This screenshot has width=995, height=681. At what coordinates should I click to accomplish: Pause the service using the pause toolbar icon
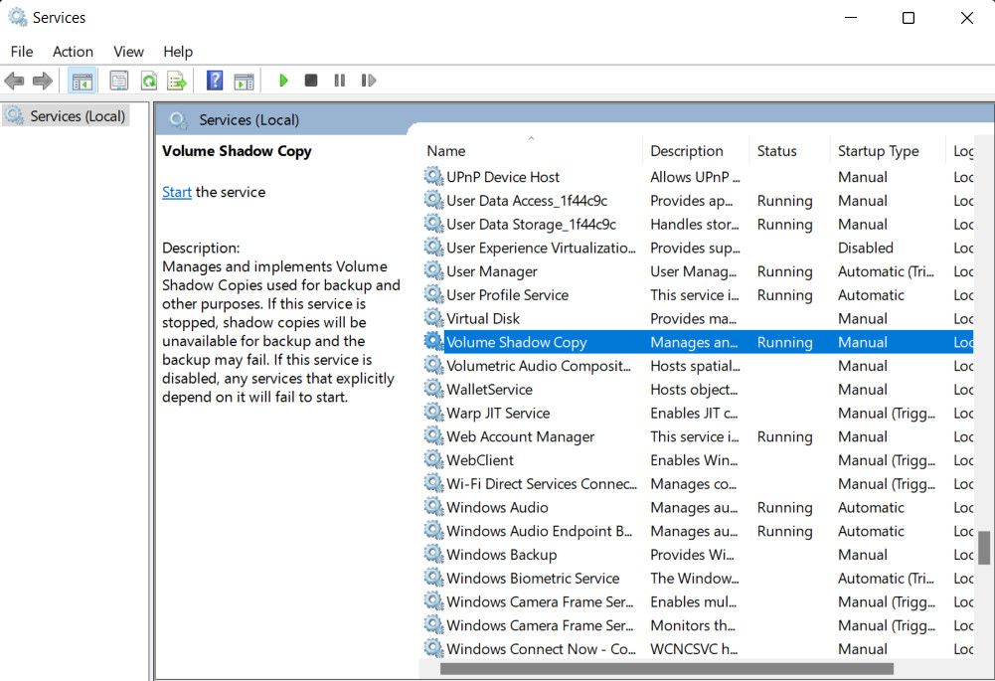click(x=340, y=81)
